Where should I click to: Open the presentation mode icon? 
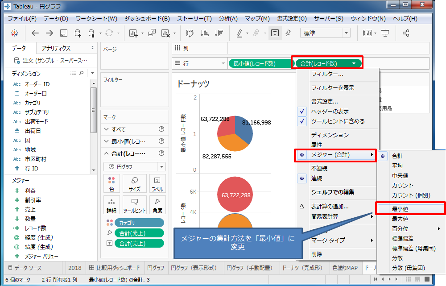point(385,33)
